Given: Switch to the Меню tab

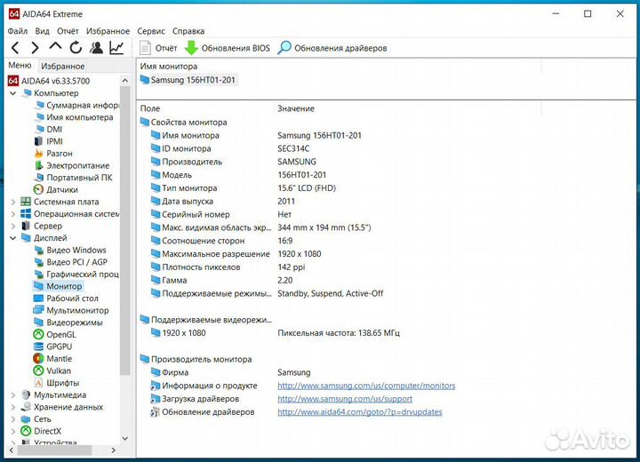Looking at the screenshot, I should [x=20, y=65].
